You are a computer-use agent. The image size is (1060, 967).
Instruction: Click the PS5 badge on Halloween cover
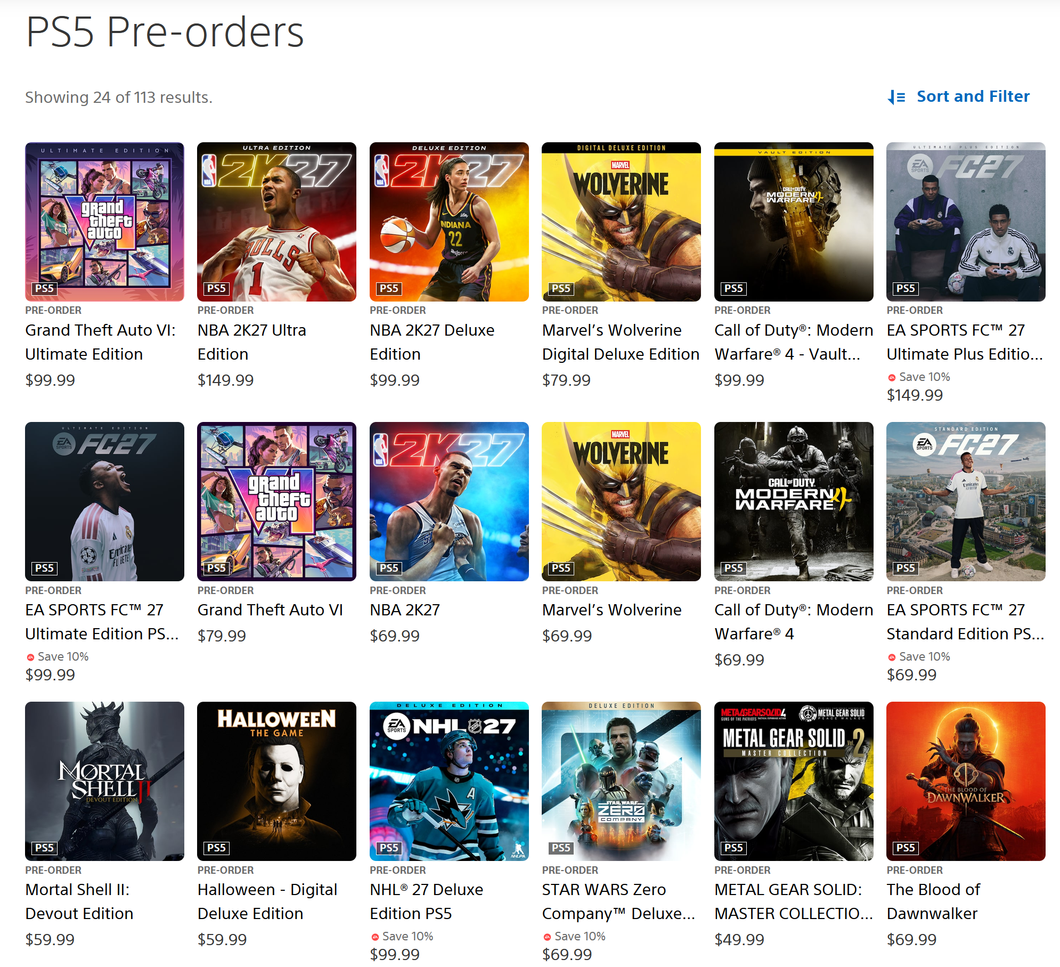217,848
